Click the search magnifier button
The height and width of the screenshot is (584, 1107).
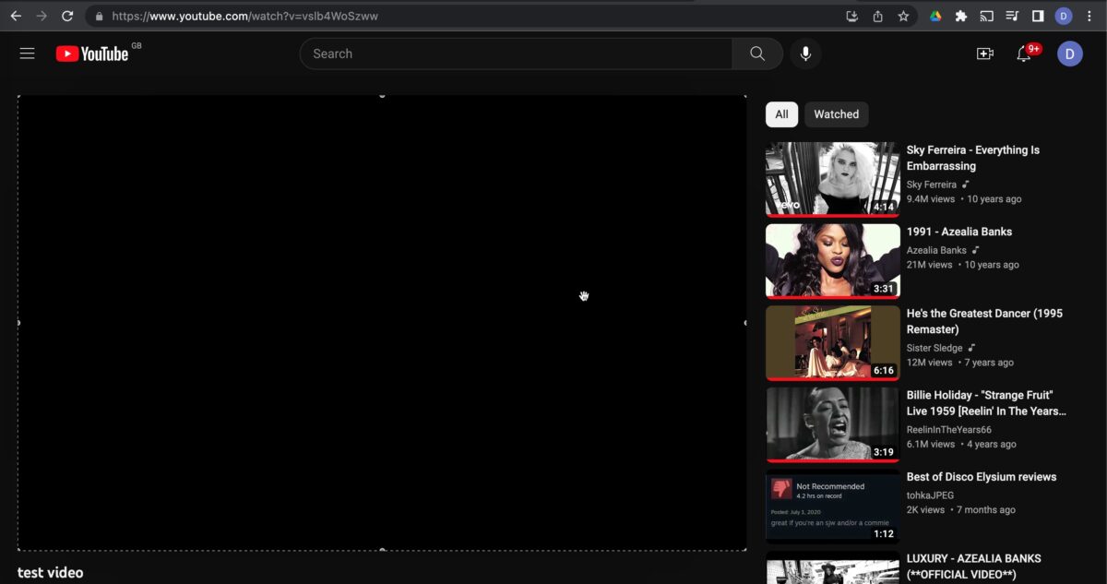tap(757, 54)
